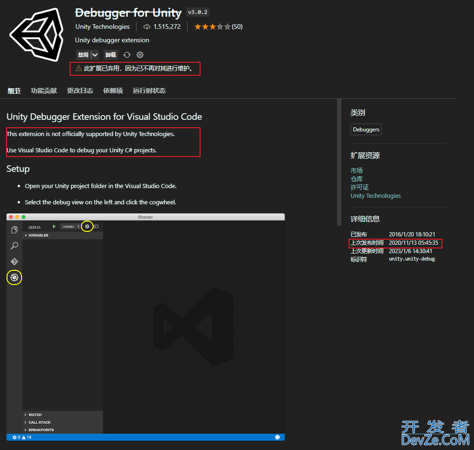
Task: Click the sync/refresh icon beside uninstall button
Action: pyautogui.click(x=127, y=55)
